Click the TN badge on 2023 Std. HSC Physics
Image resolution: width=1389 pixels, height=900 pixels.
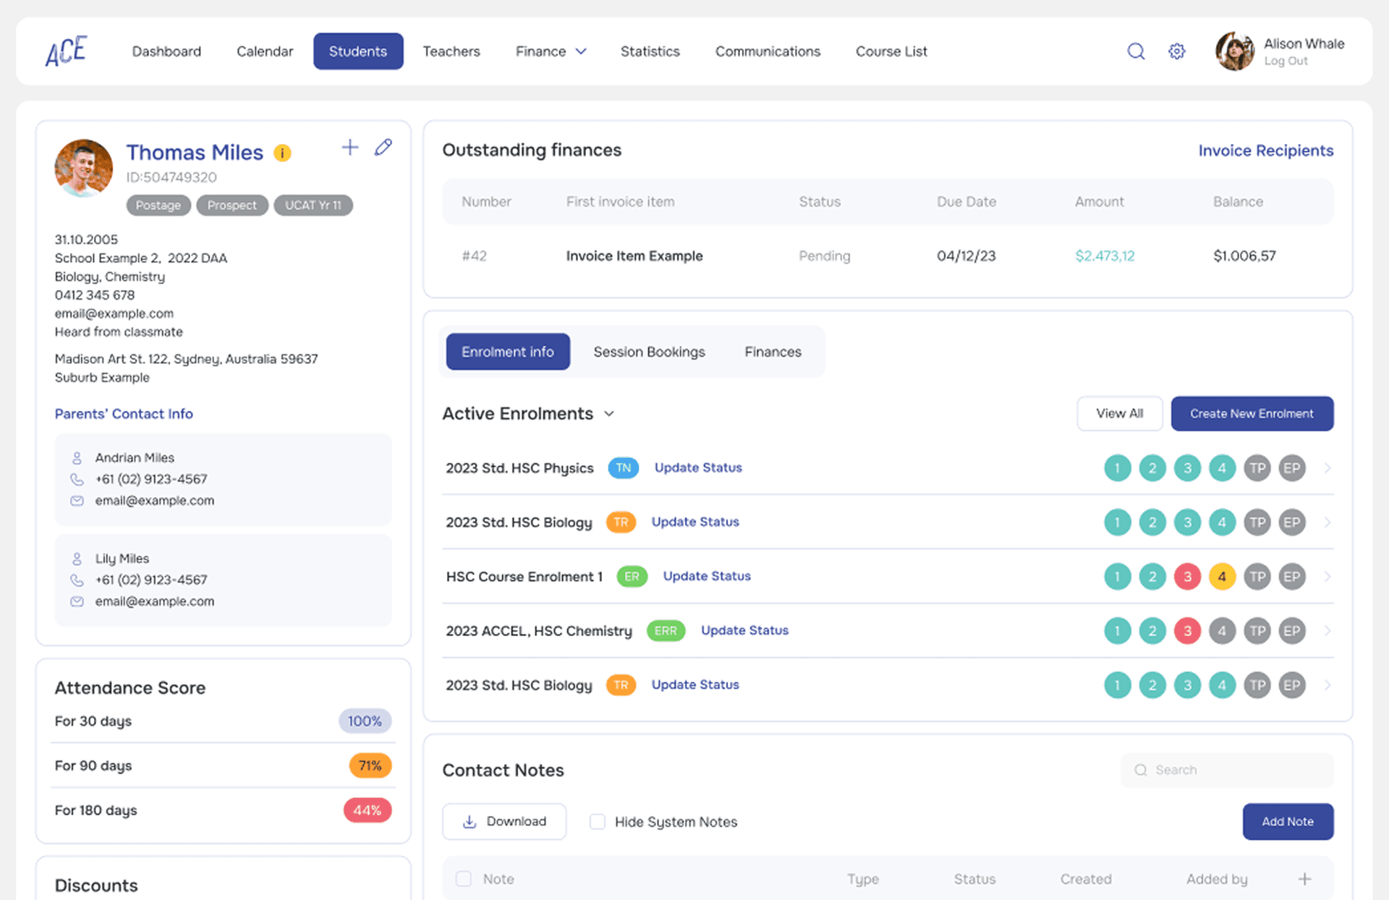point(623,468)
